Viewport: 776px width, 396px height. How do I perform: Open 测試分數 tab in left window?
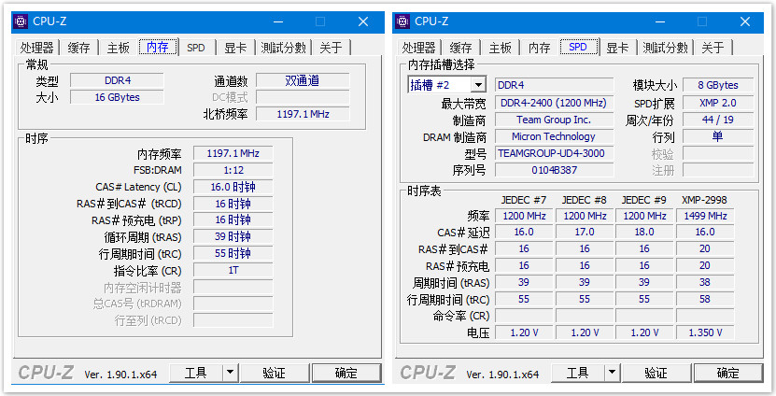click(x=284, y=48)
